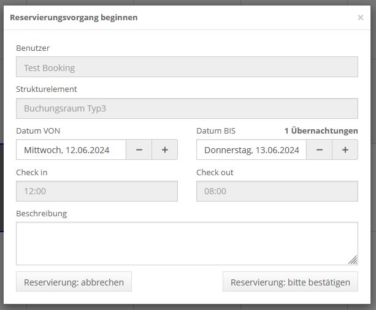Select the Strukturelement field Buchungsraum Typ3
Viewport: 376px width, 310px height.
pos(186,108)
